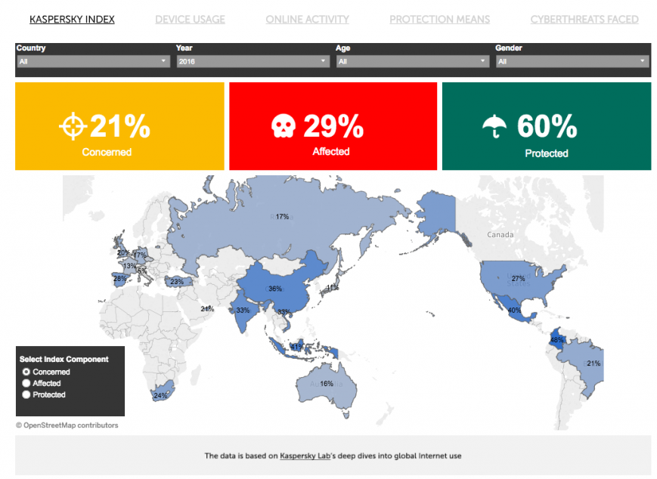Click the OpenStreetMap contributors credit
Viewport: 657px width, 479px height.
(67, 425)
